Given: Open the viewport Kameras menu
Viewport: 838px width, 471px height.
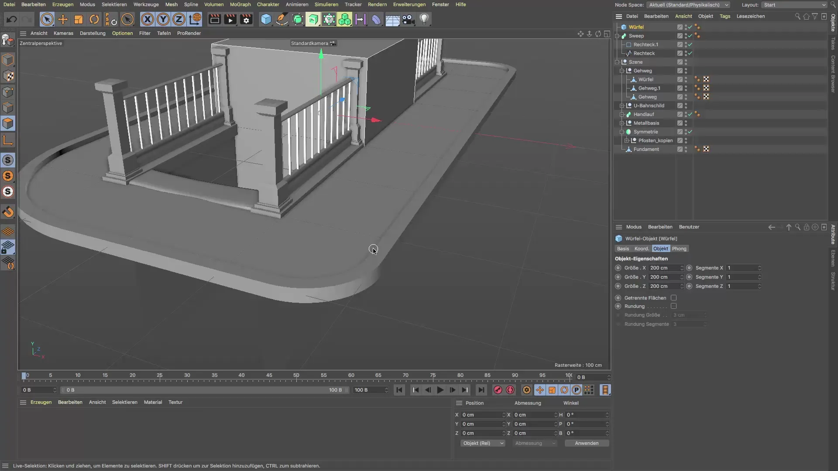Looking at the screenshot, I should pos(63,33).
